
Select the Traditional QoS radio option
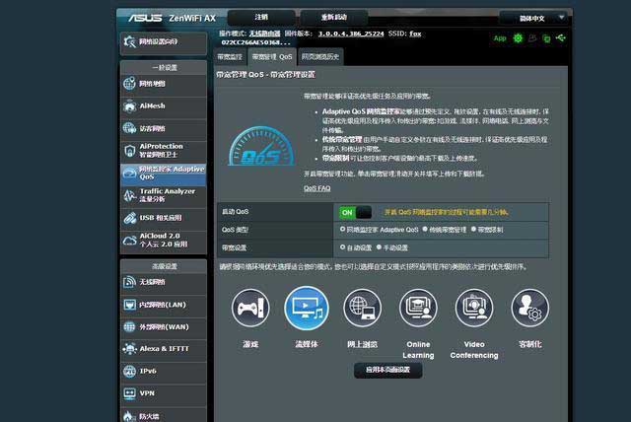[425, 230]
